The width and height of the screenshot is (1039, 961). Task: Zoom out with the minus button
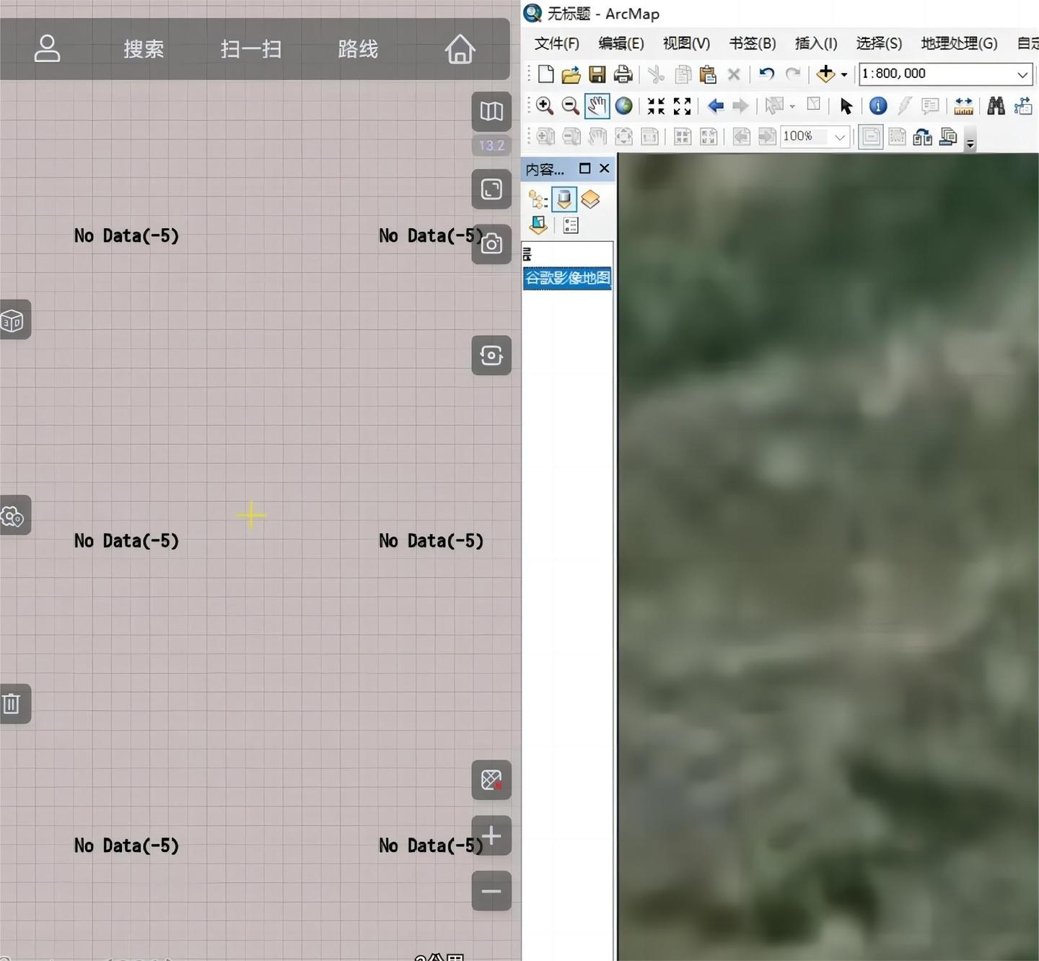pos(491,891)
